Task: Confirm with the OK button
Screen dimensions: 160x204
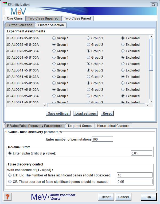Action: coord(149,197)
